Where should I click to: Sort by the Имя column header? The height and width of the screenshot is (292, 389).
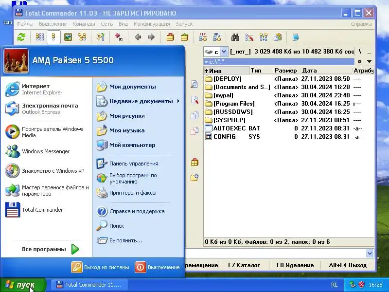point(226,71)
